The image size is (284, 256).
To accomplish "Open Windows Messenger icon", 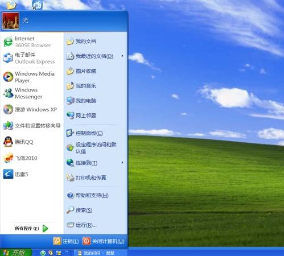I will (8, 93).
